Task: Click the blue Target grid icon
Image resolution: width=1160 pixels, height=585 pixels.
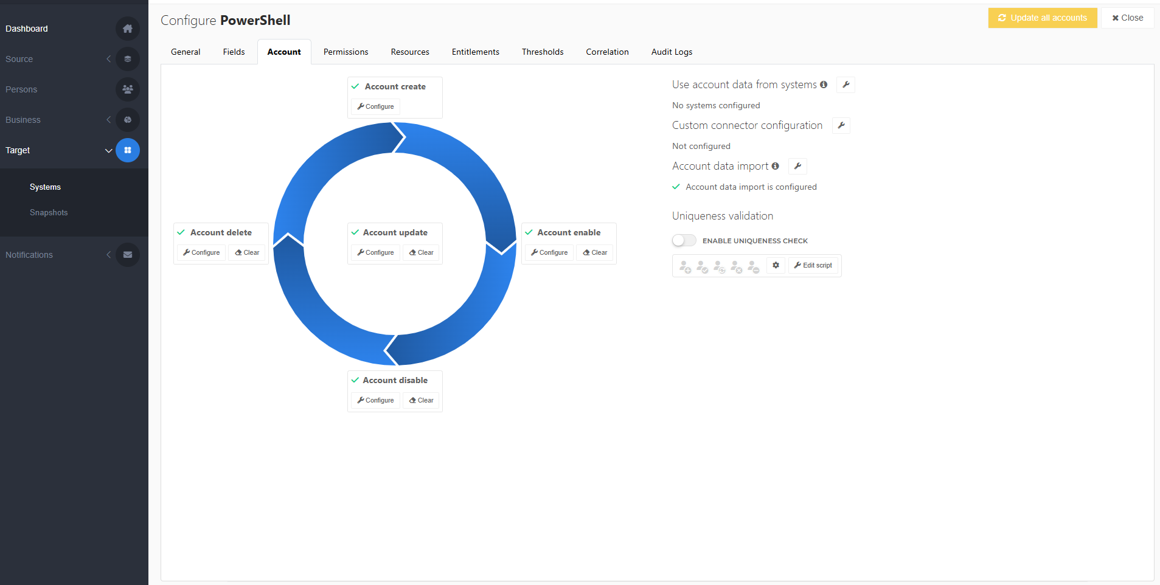Action: 128,150
